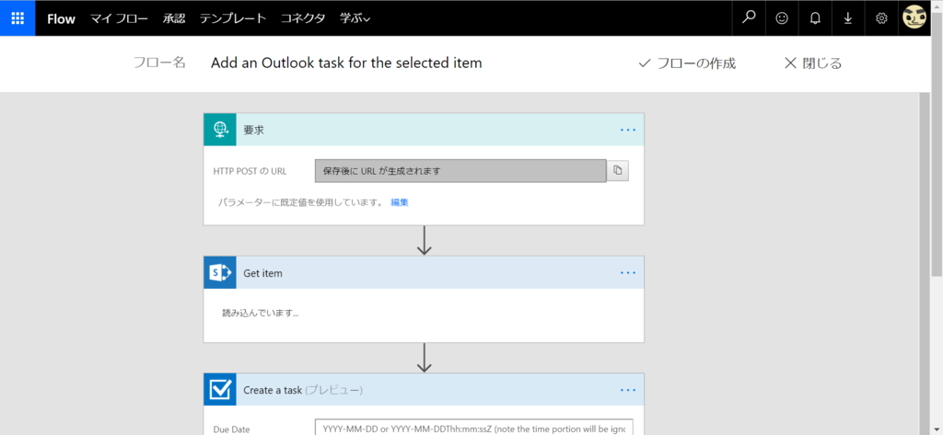Click the フローの作成 button

(687, 63)
